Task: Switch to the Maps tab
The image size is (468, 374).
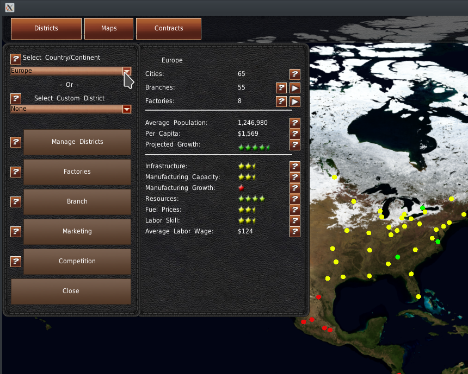Action: click(109, 29)
